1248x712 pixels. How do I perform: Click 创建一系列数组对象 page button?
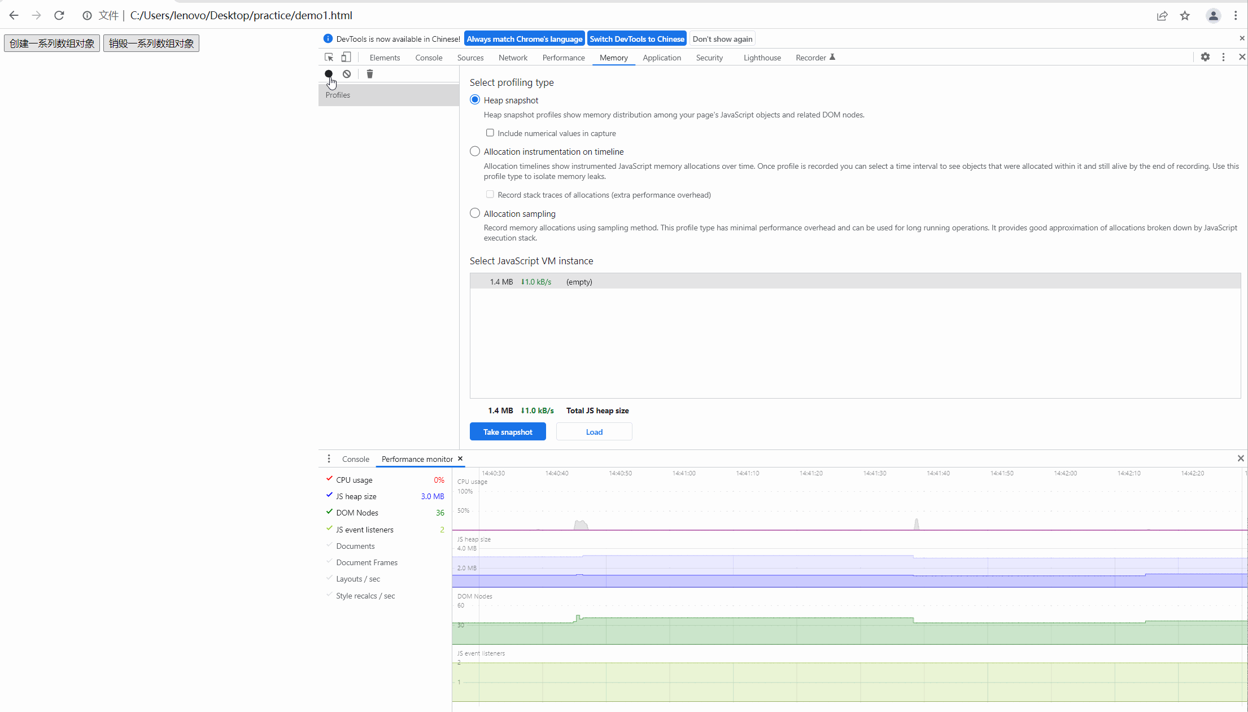[52, 43]
